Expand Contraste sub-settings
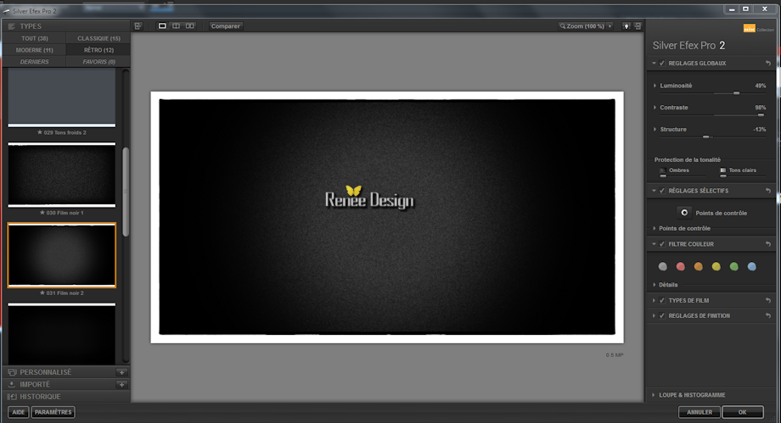The height and width of the screenshot is (423, 781). point(655,108)
